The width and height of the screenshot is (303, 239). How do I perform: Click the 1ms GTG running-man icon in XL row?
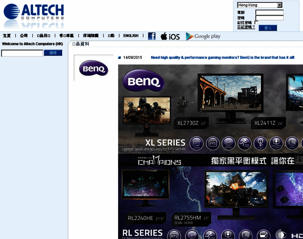point(244,143)
